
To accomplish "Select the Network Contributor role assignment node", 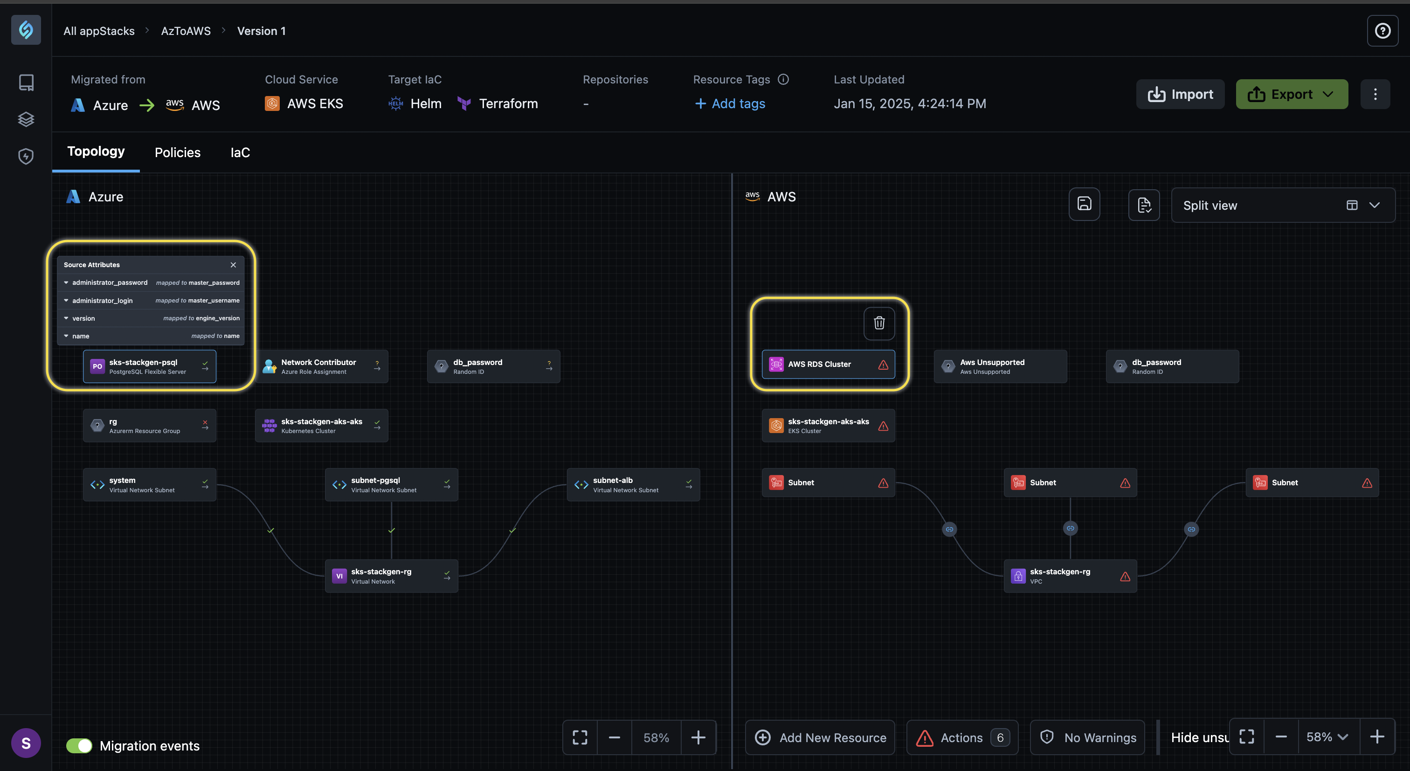I will tap(322, 367).
